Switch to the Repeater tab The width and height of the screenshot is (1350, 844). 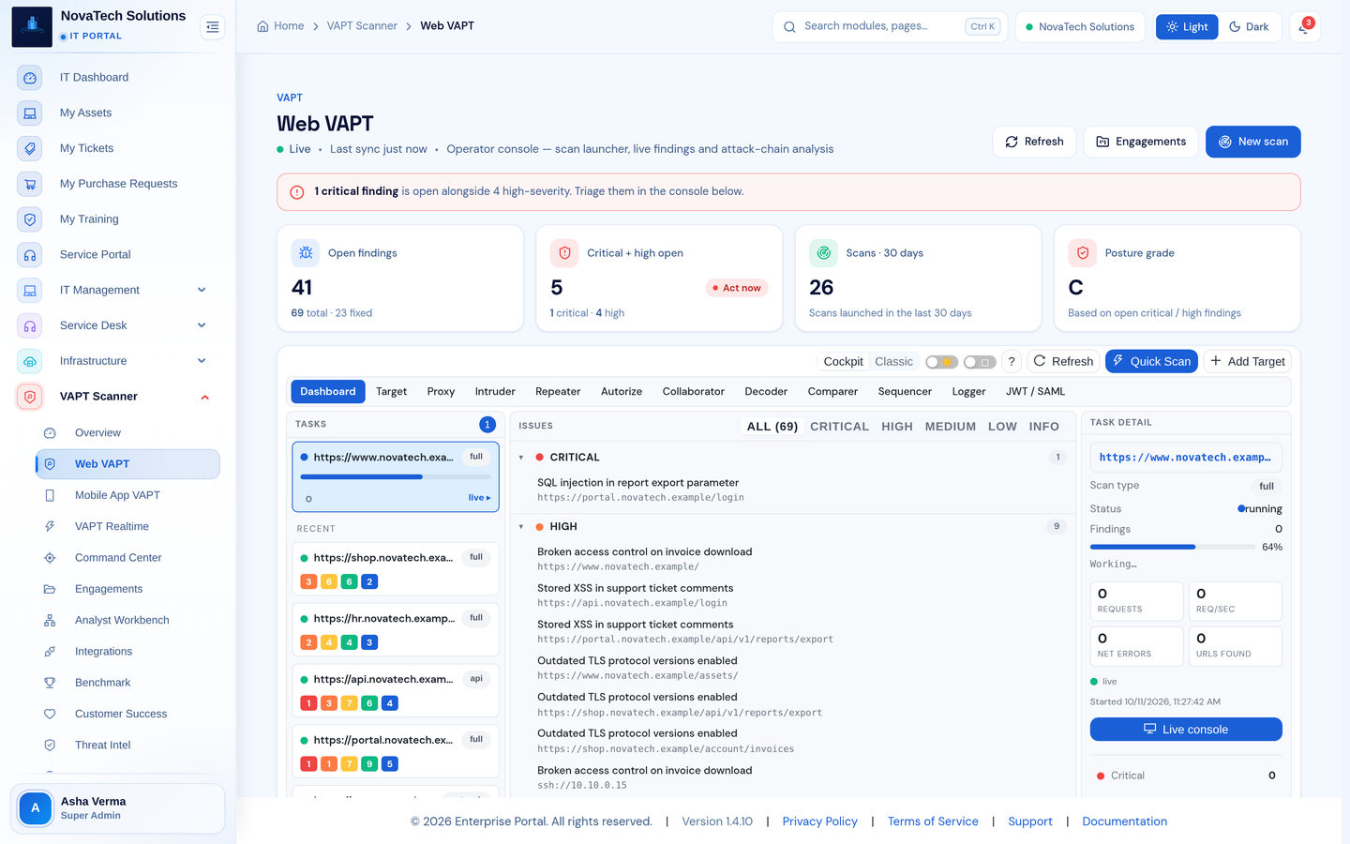(558, 391)
